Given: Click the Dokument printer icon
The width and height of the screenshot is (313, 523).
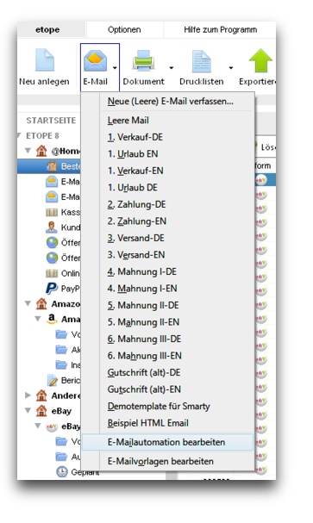Looking at the screenshot, I should (x=143, y=60).
